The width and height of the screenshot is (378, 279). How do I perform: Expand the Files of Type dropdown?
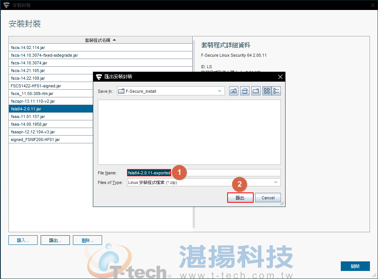tap(276, 182)
